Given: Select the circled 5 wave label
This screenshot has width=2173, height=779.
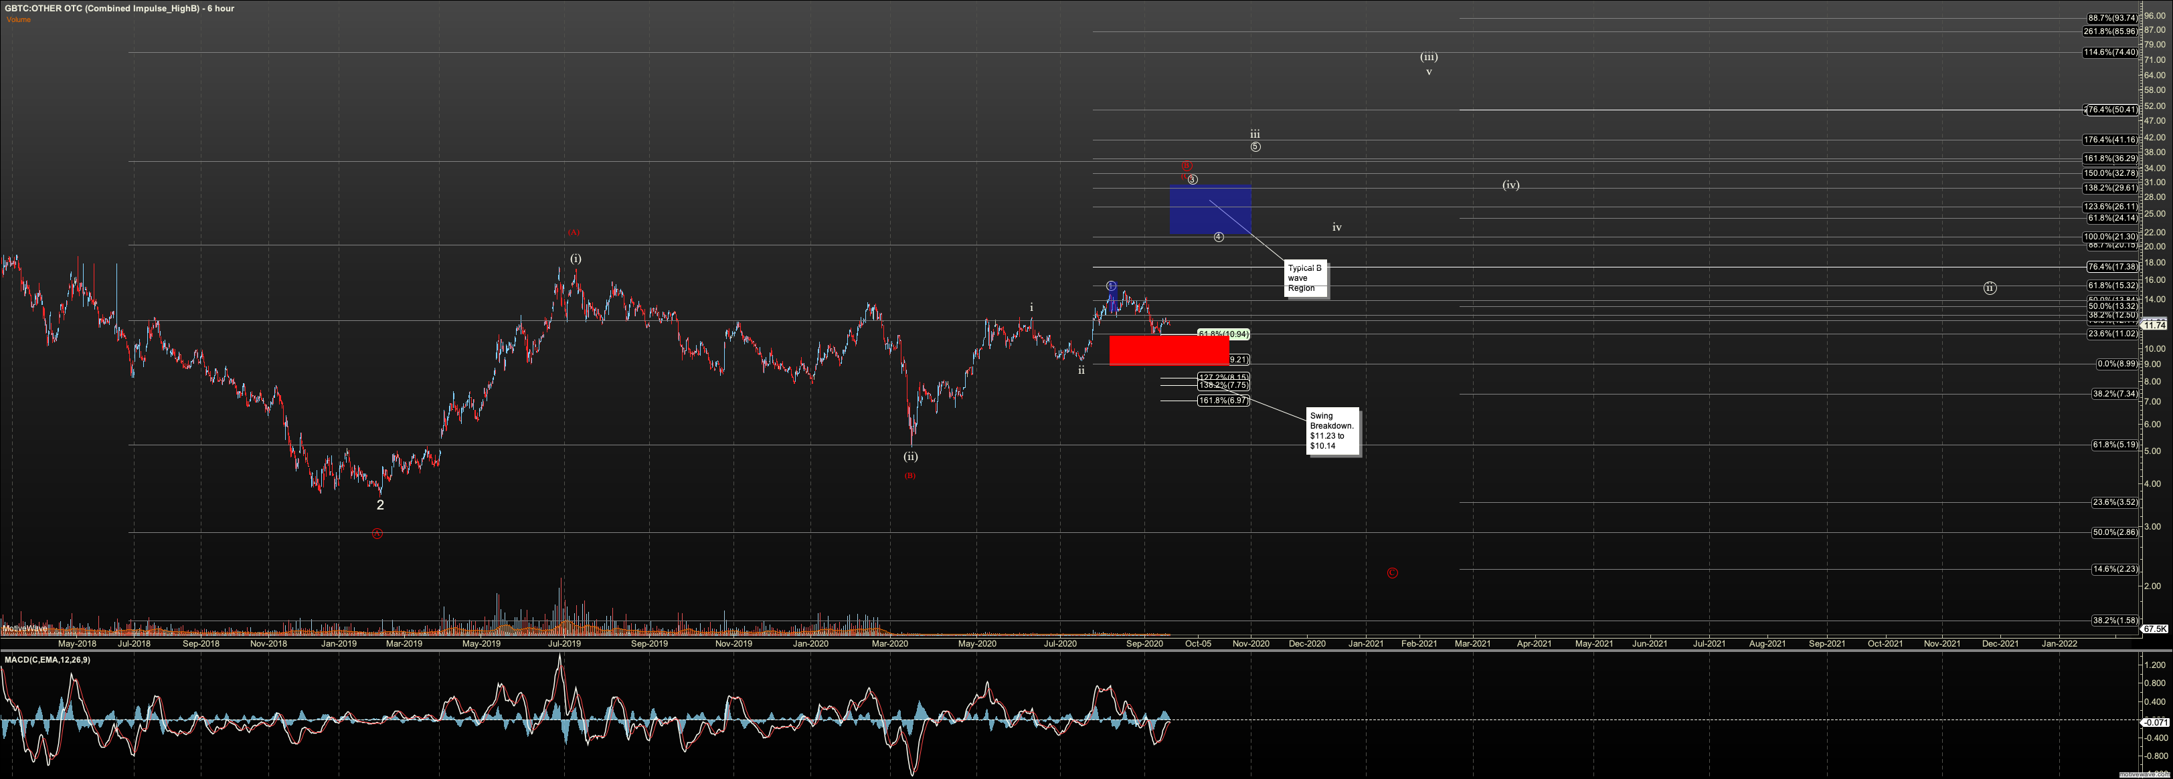Looking at the screenshot, I should click(x=1255, y=146).
